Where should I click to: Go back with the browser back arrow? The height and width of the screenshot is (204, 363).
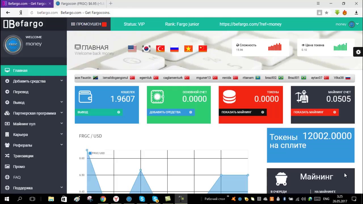coord(8,12)
